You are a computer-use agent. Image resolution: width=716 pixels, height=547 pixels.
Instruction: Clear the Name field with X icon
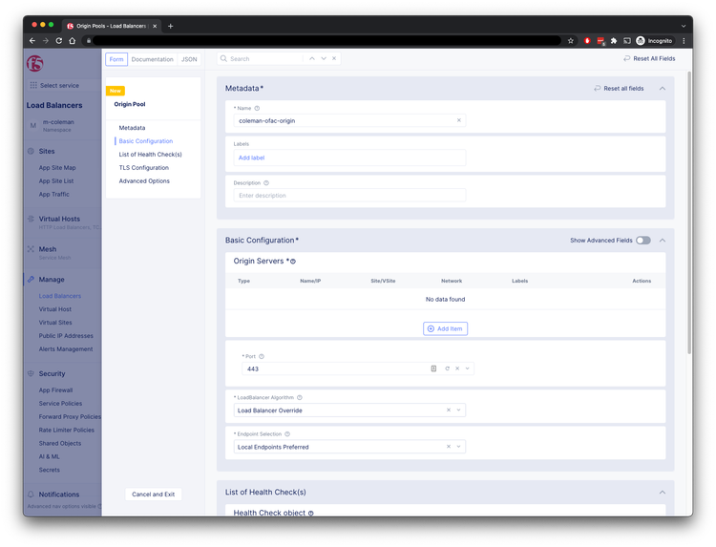point(458,120)
